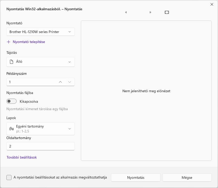
Task: Open the Brother HL-1210W printer dropdown
Action: point(40,32)
